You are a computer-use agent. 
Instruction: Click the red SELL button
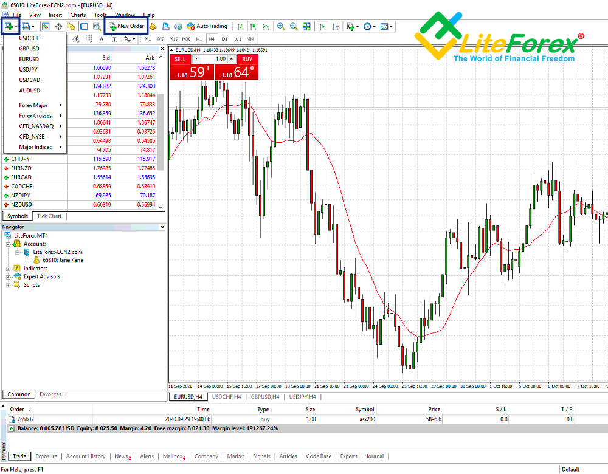pyautogui.click(x=180, y=59)
